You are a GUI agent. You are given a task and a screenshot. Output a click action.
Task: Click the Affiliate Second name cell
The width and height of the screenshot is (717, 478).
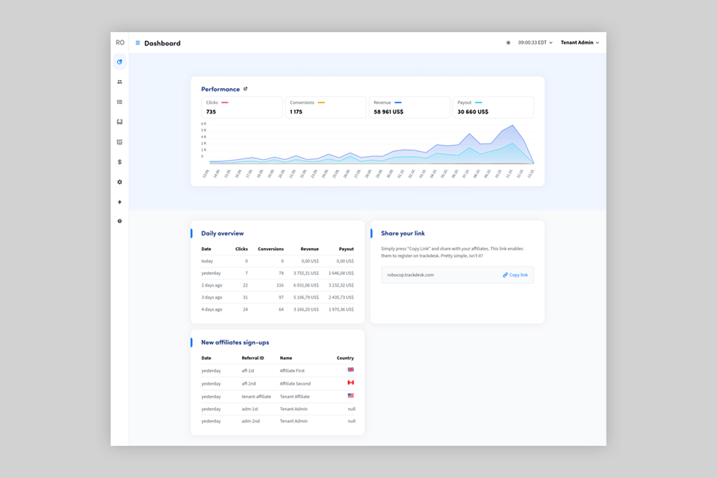295,383
